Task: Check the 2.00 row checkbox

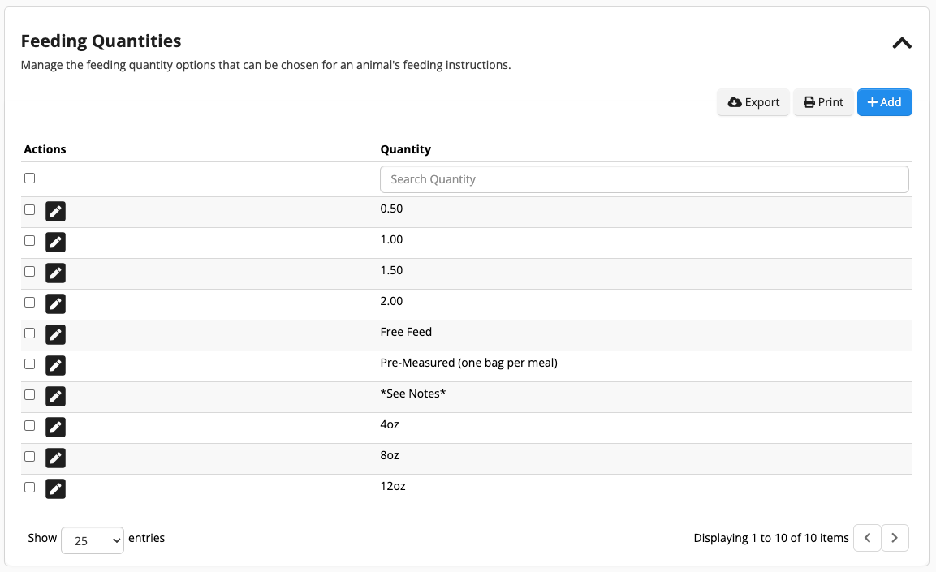Action: pyautogui.click(x=30, y=303)
